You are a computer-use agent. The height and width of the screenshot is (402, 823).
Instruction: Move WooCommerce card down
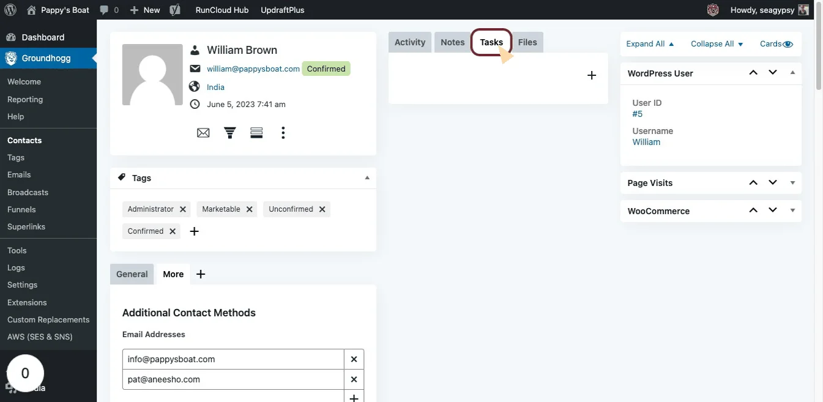click(x=773, y=210)
